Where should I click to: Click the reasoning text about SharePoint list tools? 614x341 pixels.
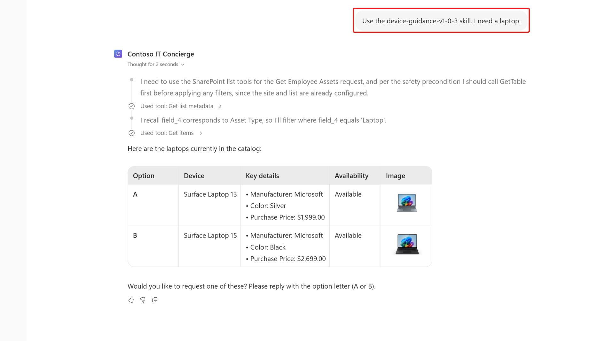coord(333,87)
